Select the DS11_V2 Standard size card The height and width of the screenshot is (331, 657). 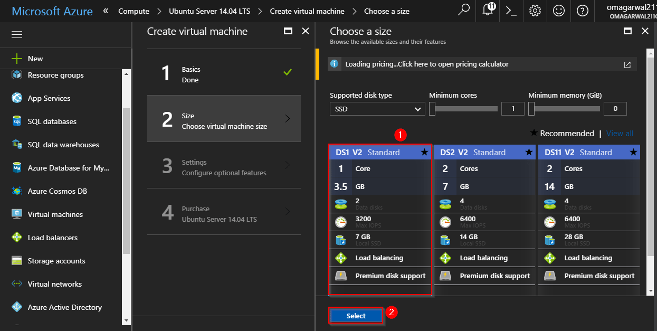(x=589, y=219)
